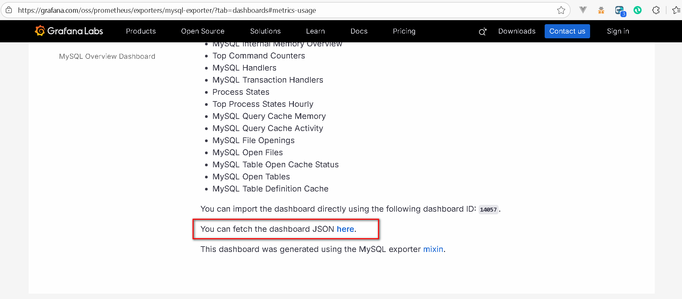Open the MySQL exporter mixin link
The width and height of the screenshot is (682, 299).
point(433,249)
